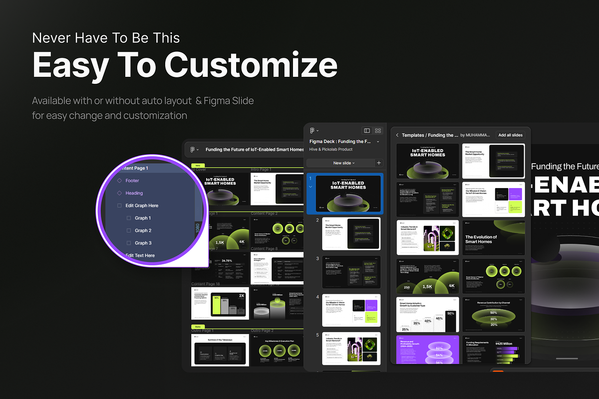The image size is (599, 399).
Task: Pick IoT-Enabled Smart Homes cover template
Action: click(428, 161)
